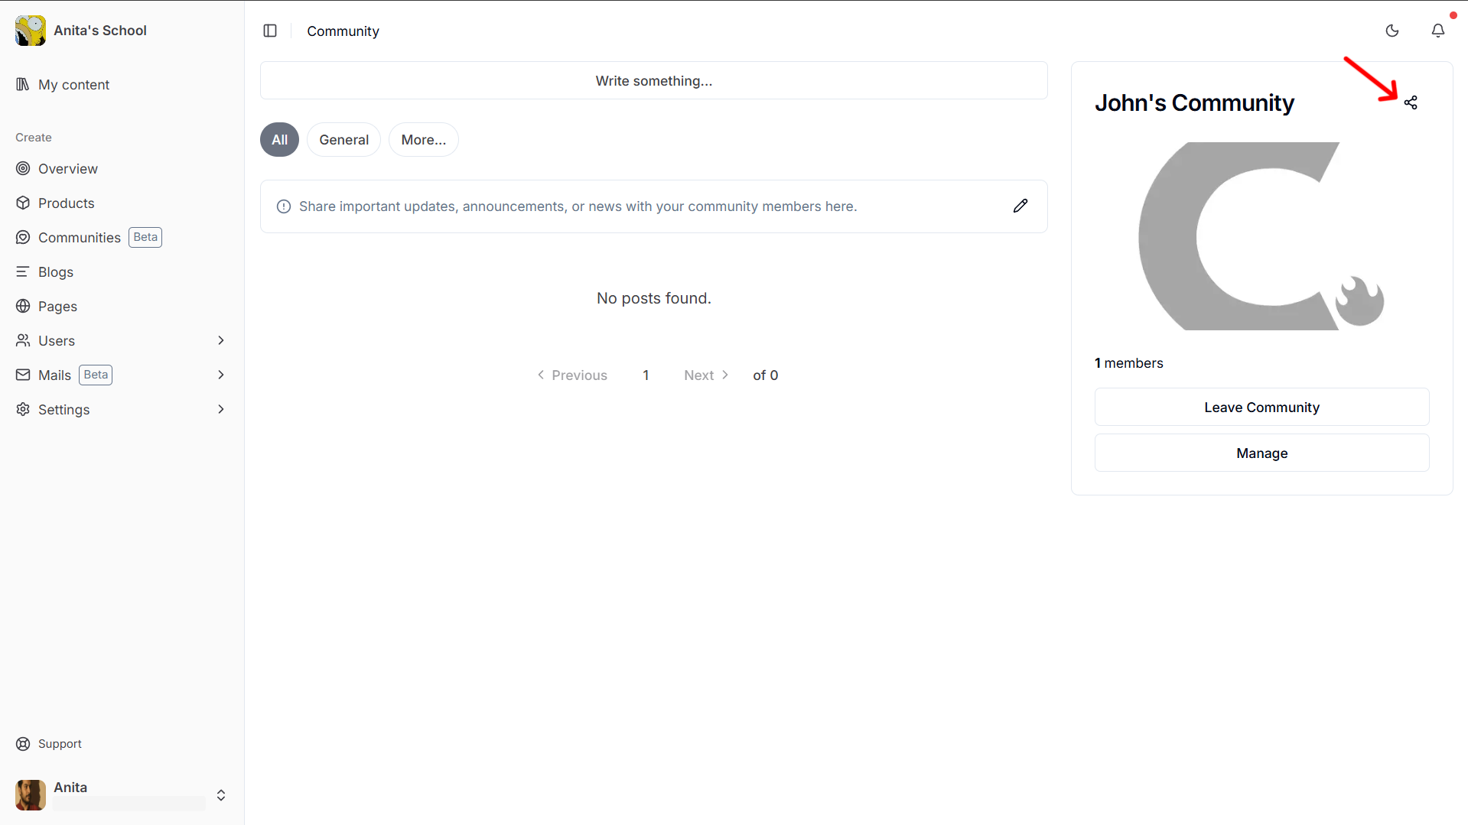Open My content from the sidebar
Viewport: 1468px width, 825px height.
[73, 84]
